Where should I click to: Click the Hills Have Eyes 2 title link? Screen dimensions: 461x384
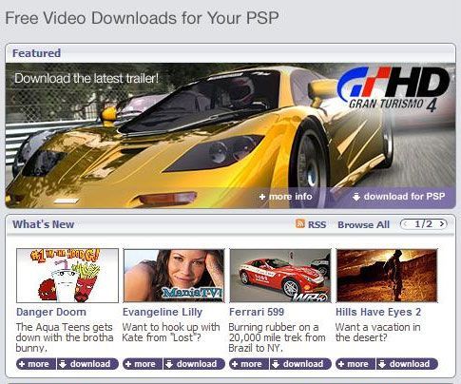point(378,312)
